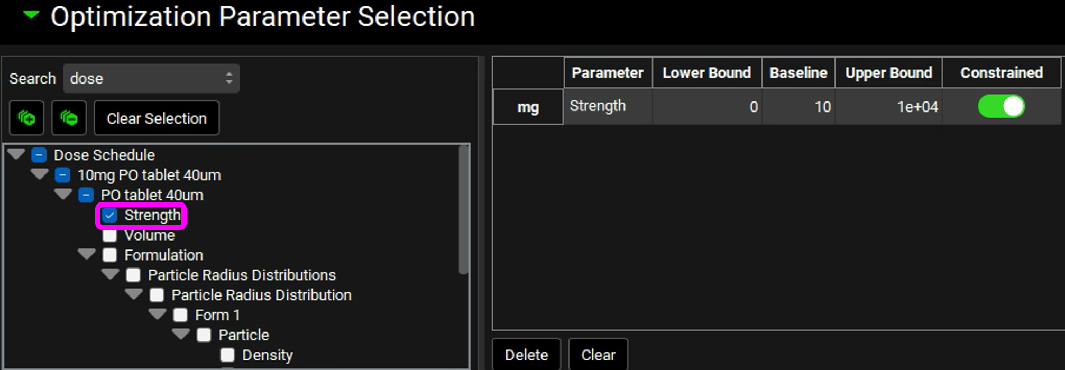This screenshot has height=370, width=1065.
Task: Uncheck the Strength checkbox
Action: point(109,215)
